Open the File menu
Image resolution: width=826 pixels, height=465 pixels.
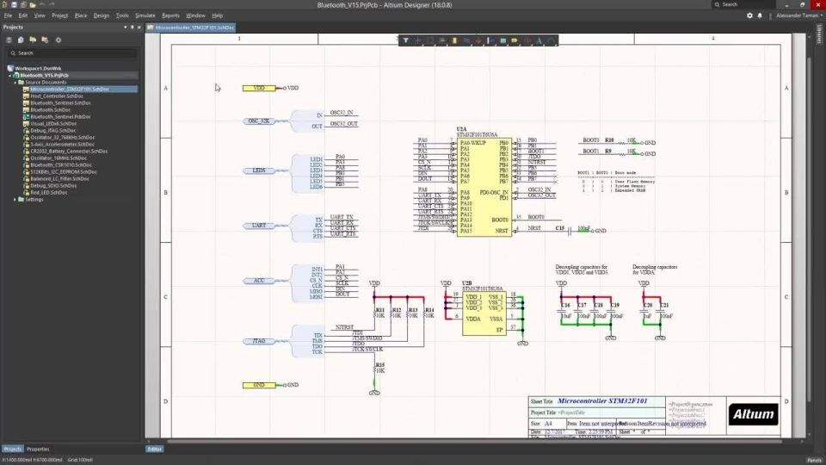tap(8, 15)
